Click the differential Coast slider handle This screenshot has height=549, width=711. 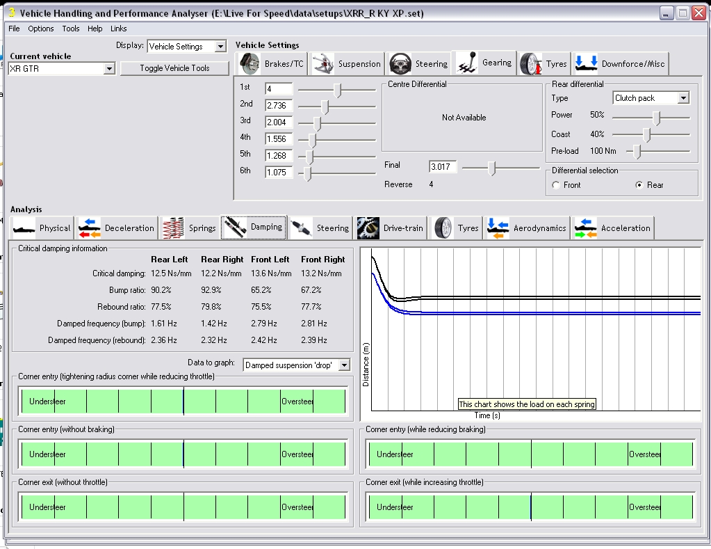pyautogui.click(x=647, y=135)
